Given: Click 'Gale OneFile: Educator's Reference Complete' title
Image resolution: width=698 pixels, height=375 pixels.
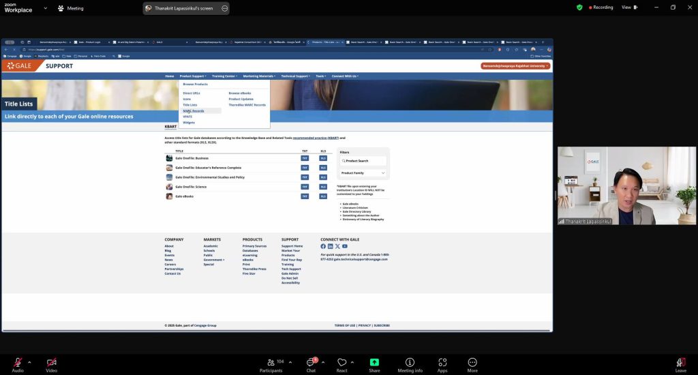Looking at the screenshot, I should (209, 168).
